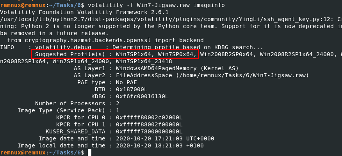342x156 pixels.
Task: Click the KDBG address 0xf6fc00016130L
Action: pyautogui.click(x=142, y=96)
